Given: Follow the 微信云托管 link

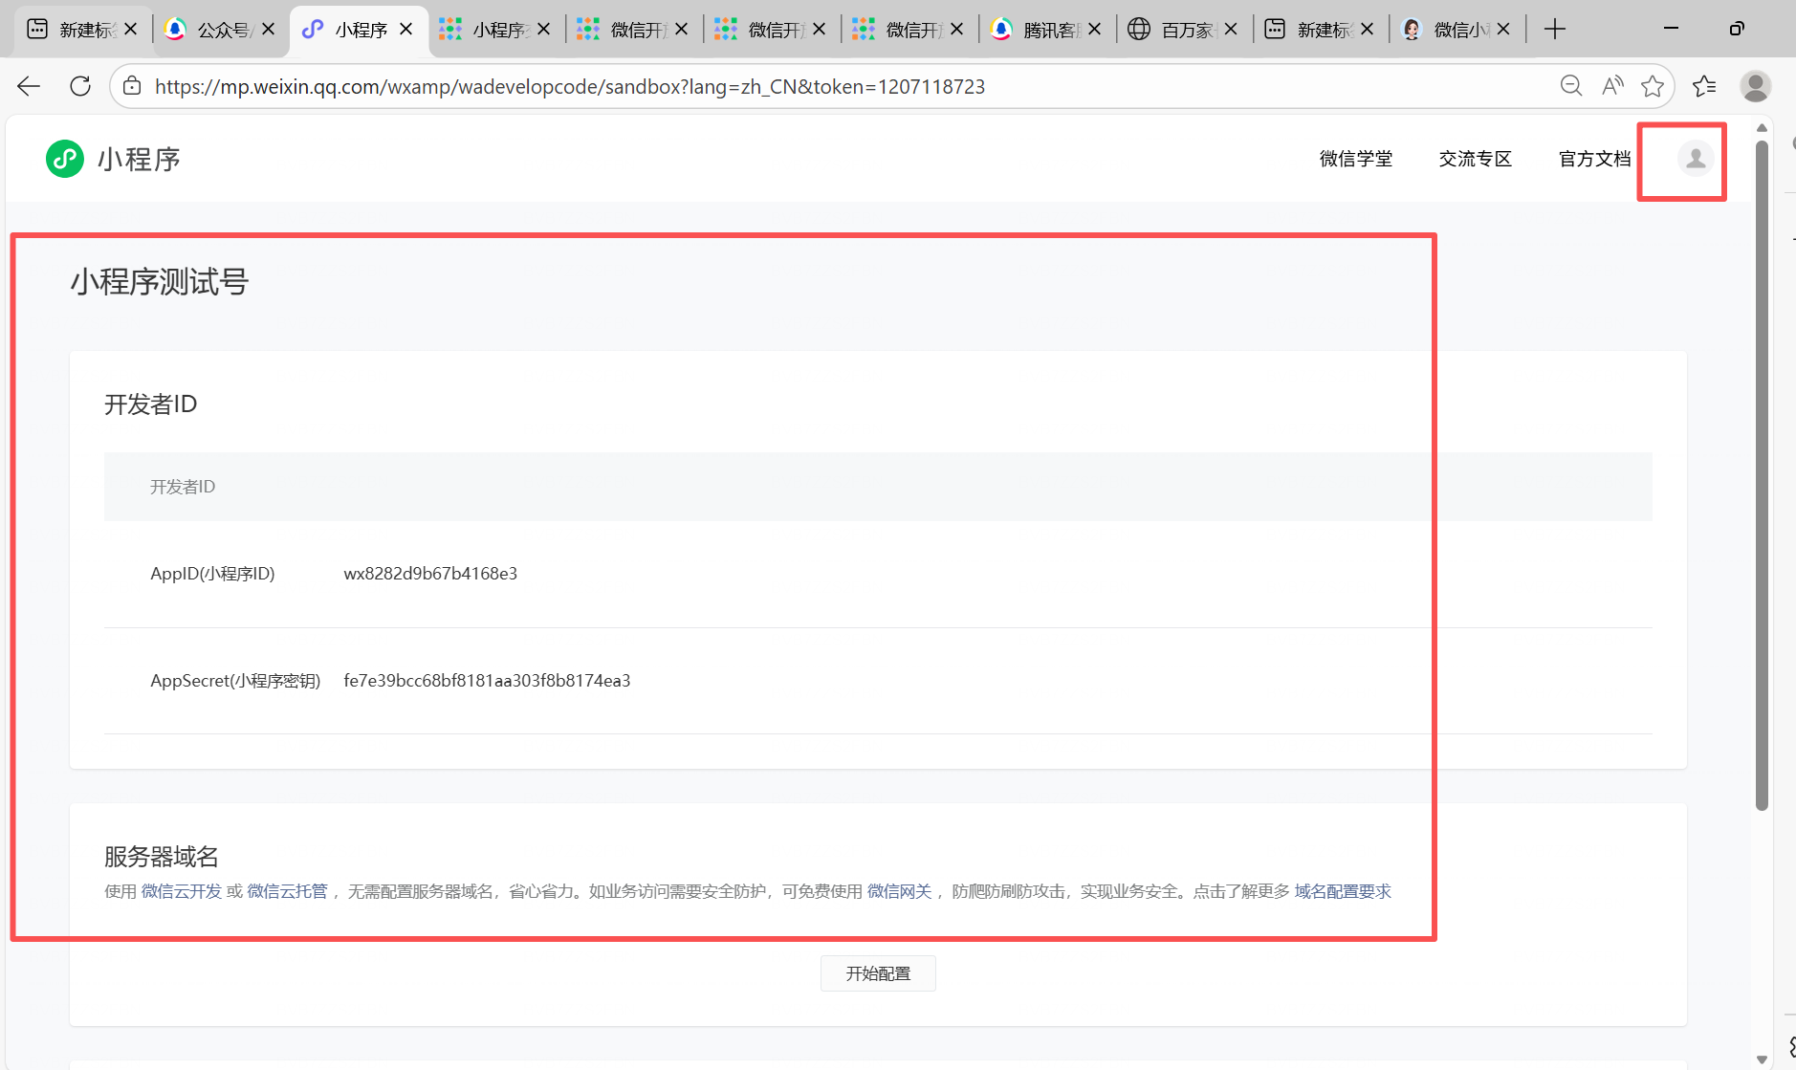Looking at the screenshot, I should (x=287, y=891).
